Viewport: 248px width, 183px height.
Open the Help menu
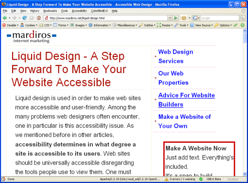click(115, 11)
